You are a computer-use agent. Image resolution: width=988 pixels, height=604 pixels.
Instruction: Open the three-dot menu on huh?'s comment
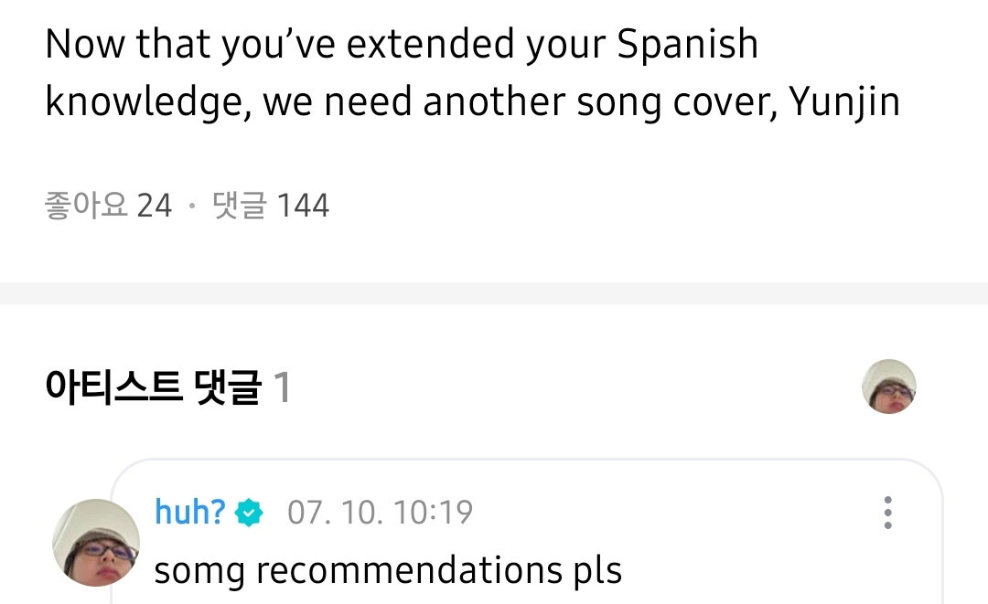[x=887, y=512]
